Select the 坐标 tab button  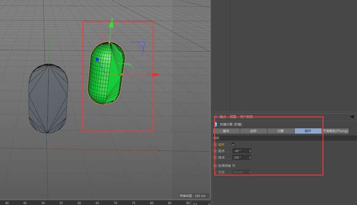tap(253, 131)
